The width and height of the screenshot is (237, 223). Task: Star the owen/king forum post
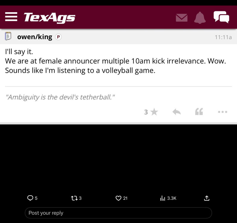point(154,112)
